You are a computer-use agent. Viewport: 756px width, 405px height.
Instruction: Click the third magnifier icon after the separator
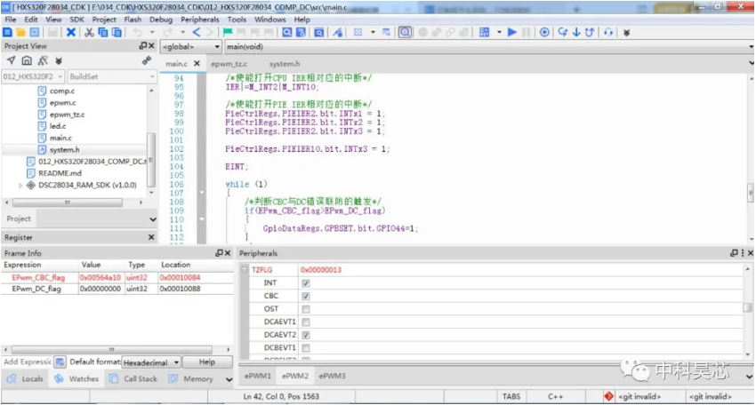coord(318,32)
